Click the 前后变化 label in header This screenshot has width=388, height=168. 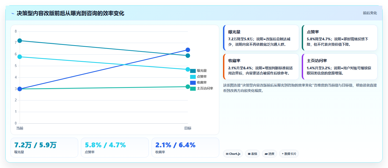click(x=370, y=13)
